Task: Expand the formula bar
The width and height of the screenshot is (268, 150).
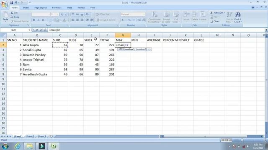Action: point(266,30)
